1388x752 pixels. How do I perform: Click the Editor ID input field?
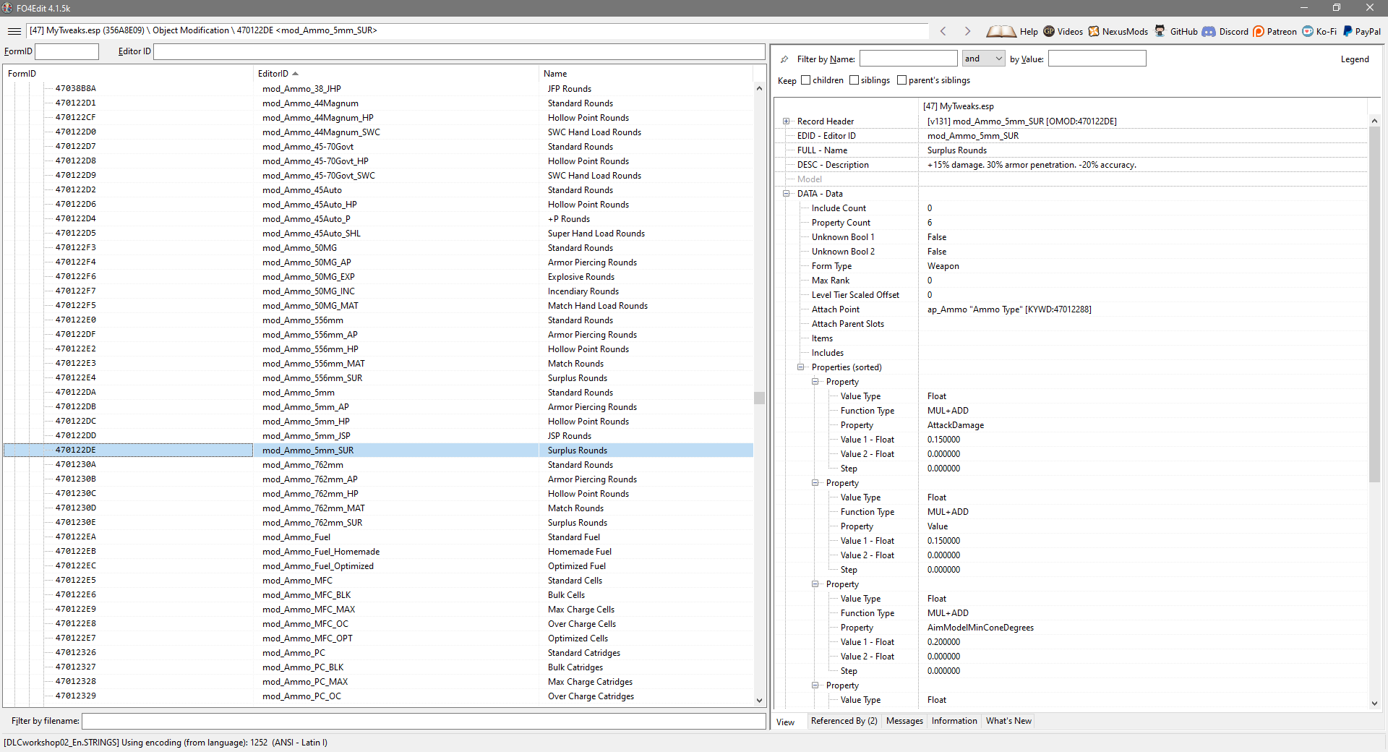(x=459, y=51)
